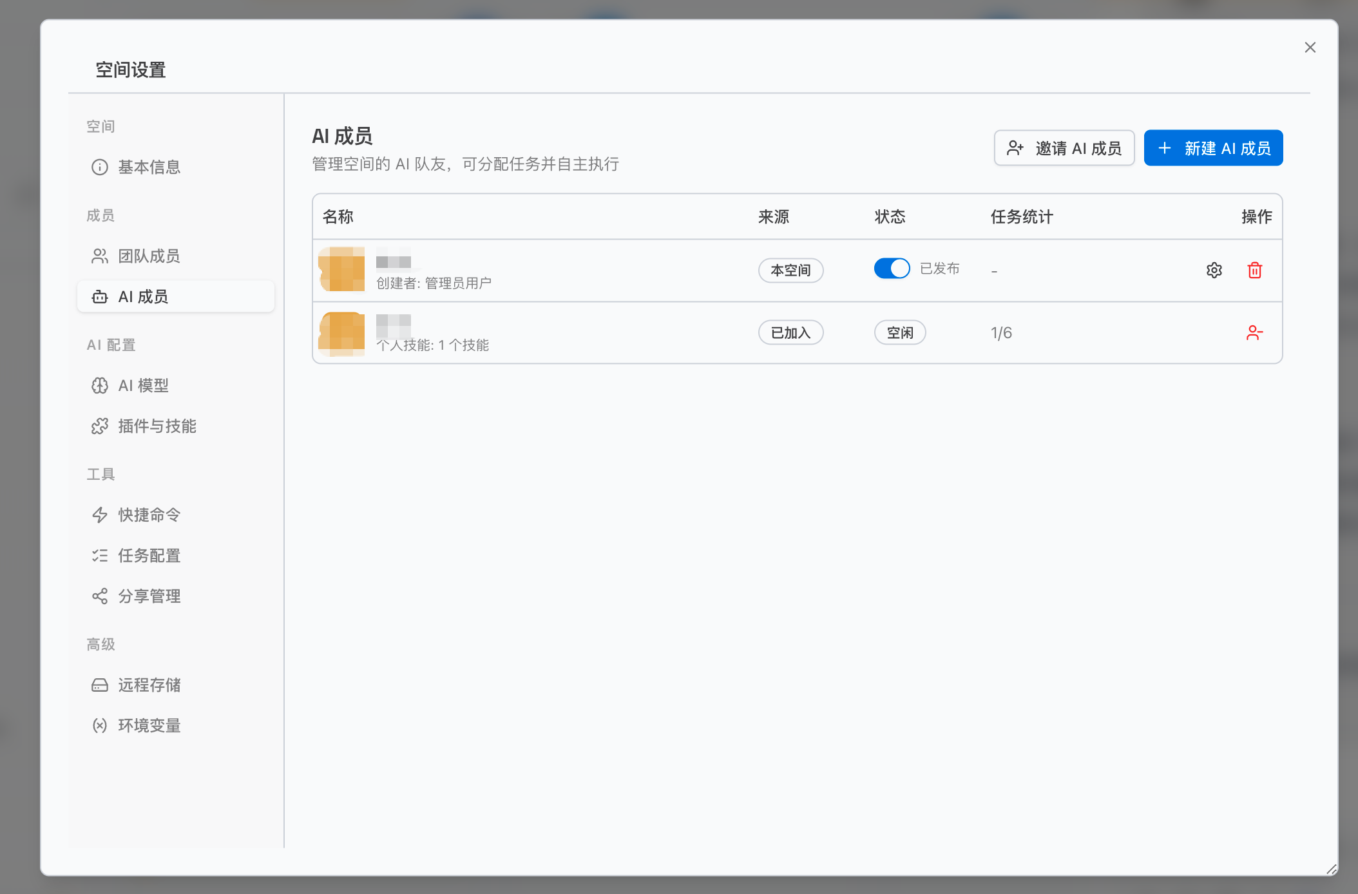Click the 远程存储 storage drive icon
This screenshot has width=1358, height=894.
[x=100, y=685]
